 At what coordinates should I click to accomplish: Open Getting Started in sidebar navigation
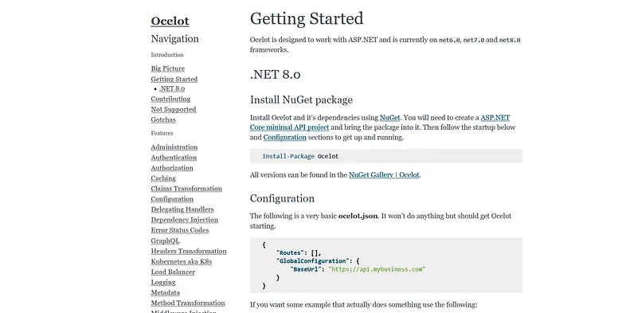coord(174,79)
